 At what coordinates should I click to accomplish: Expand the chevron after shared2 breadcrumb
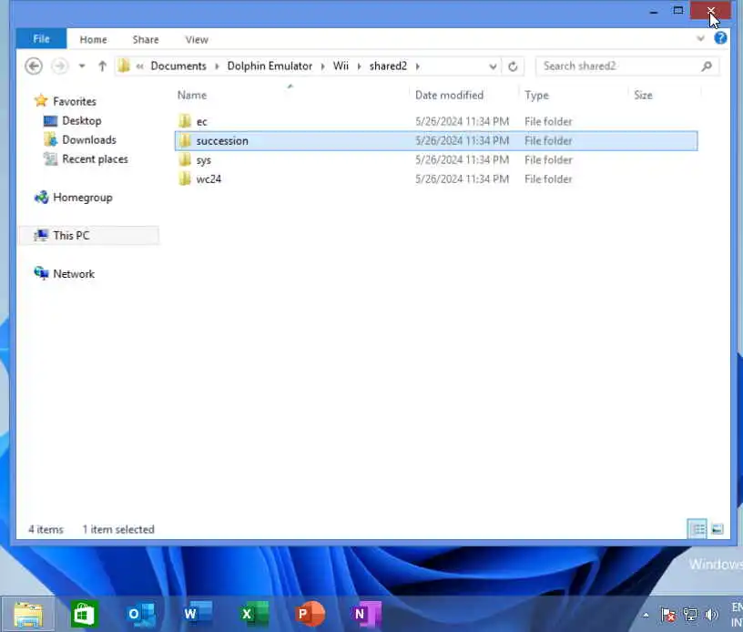pos(417,66)
